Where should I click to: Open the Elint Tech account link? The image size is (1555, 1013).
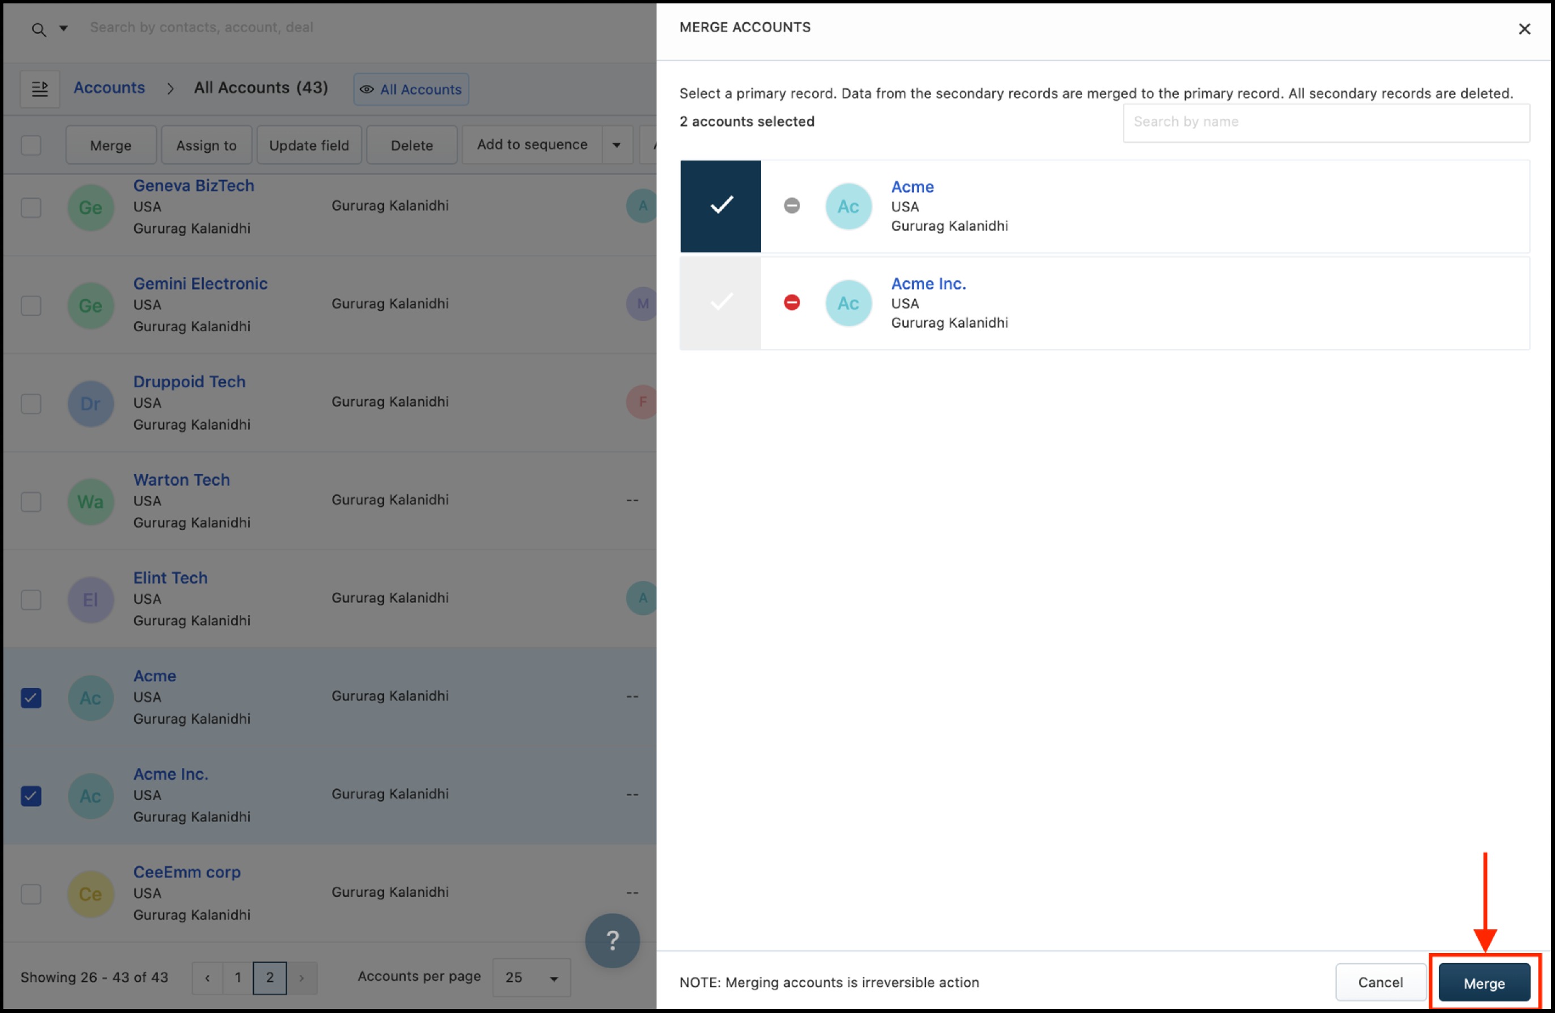(170, 578)
